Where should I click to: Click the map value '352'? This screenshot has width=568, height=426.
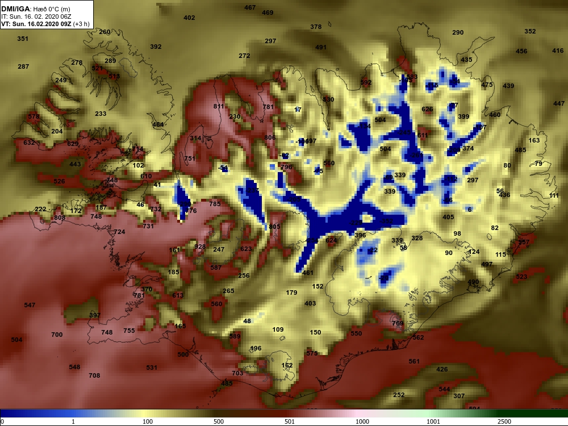pos(530,31)
